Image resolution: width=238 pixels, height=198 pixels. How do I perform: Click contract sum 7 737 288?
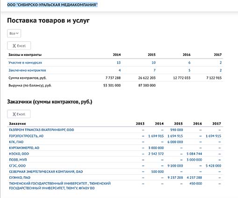click(113, 78)
